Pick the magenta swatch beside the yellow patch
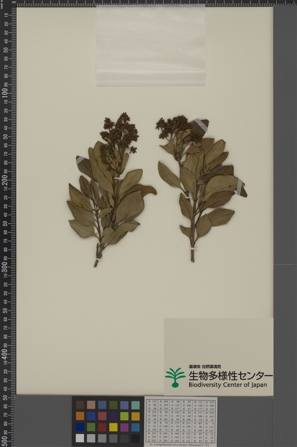297x447 pixels. point(124,427)
